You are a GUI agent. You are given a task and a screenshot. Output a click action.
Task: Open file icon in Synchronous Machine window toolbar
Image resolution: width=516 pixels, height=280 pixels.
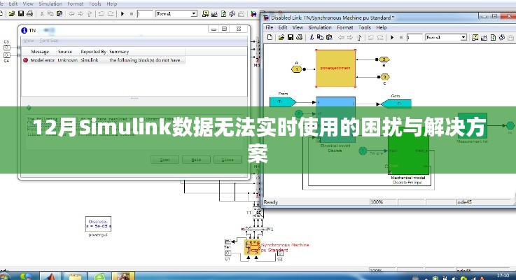tap(281, 38)
